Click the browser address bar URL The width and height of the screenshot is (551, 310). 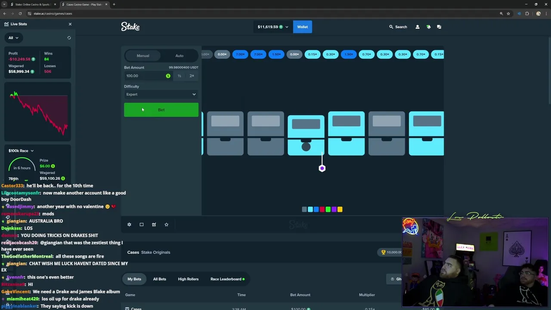coord(53,13)
